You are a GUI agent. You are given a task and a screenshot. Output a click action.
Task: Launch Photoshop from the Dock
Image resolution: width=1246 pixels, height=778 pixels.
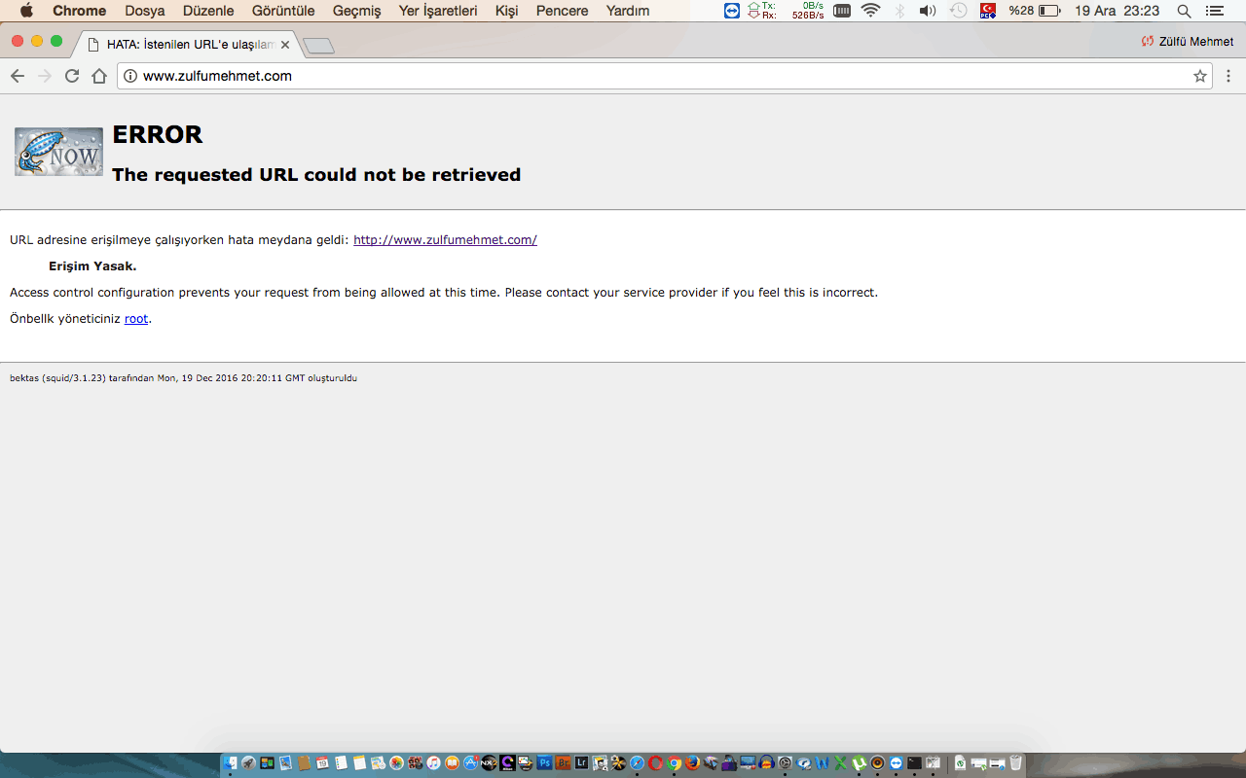pyautogui.click(x=544, y=763)
